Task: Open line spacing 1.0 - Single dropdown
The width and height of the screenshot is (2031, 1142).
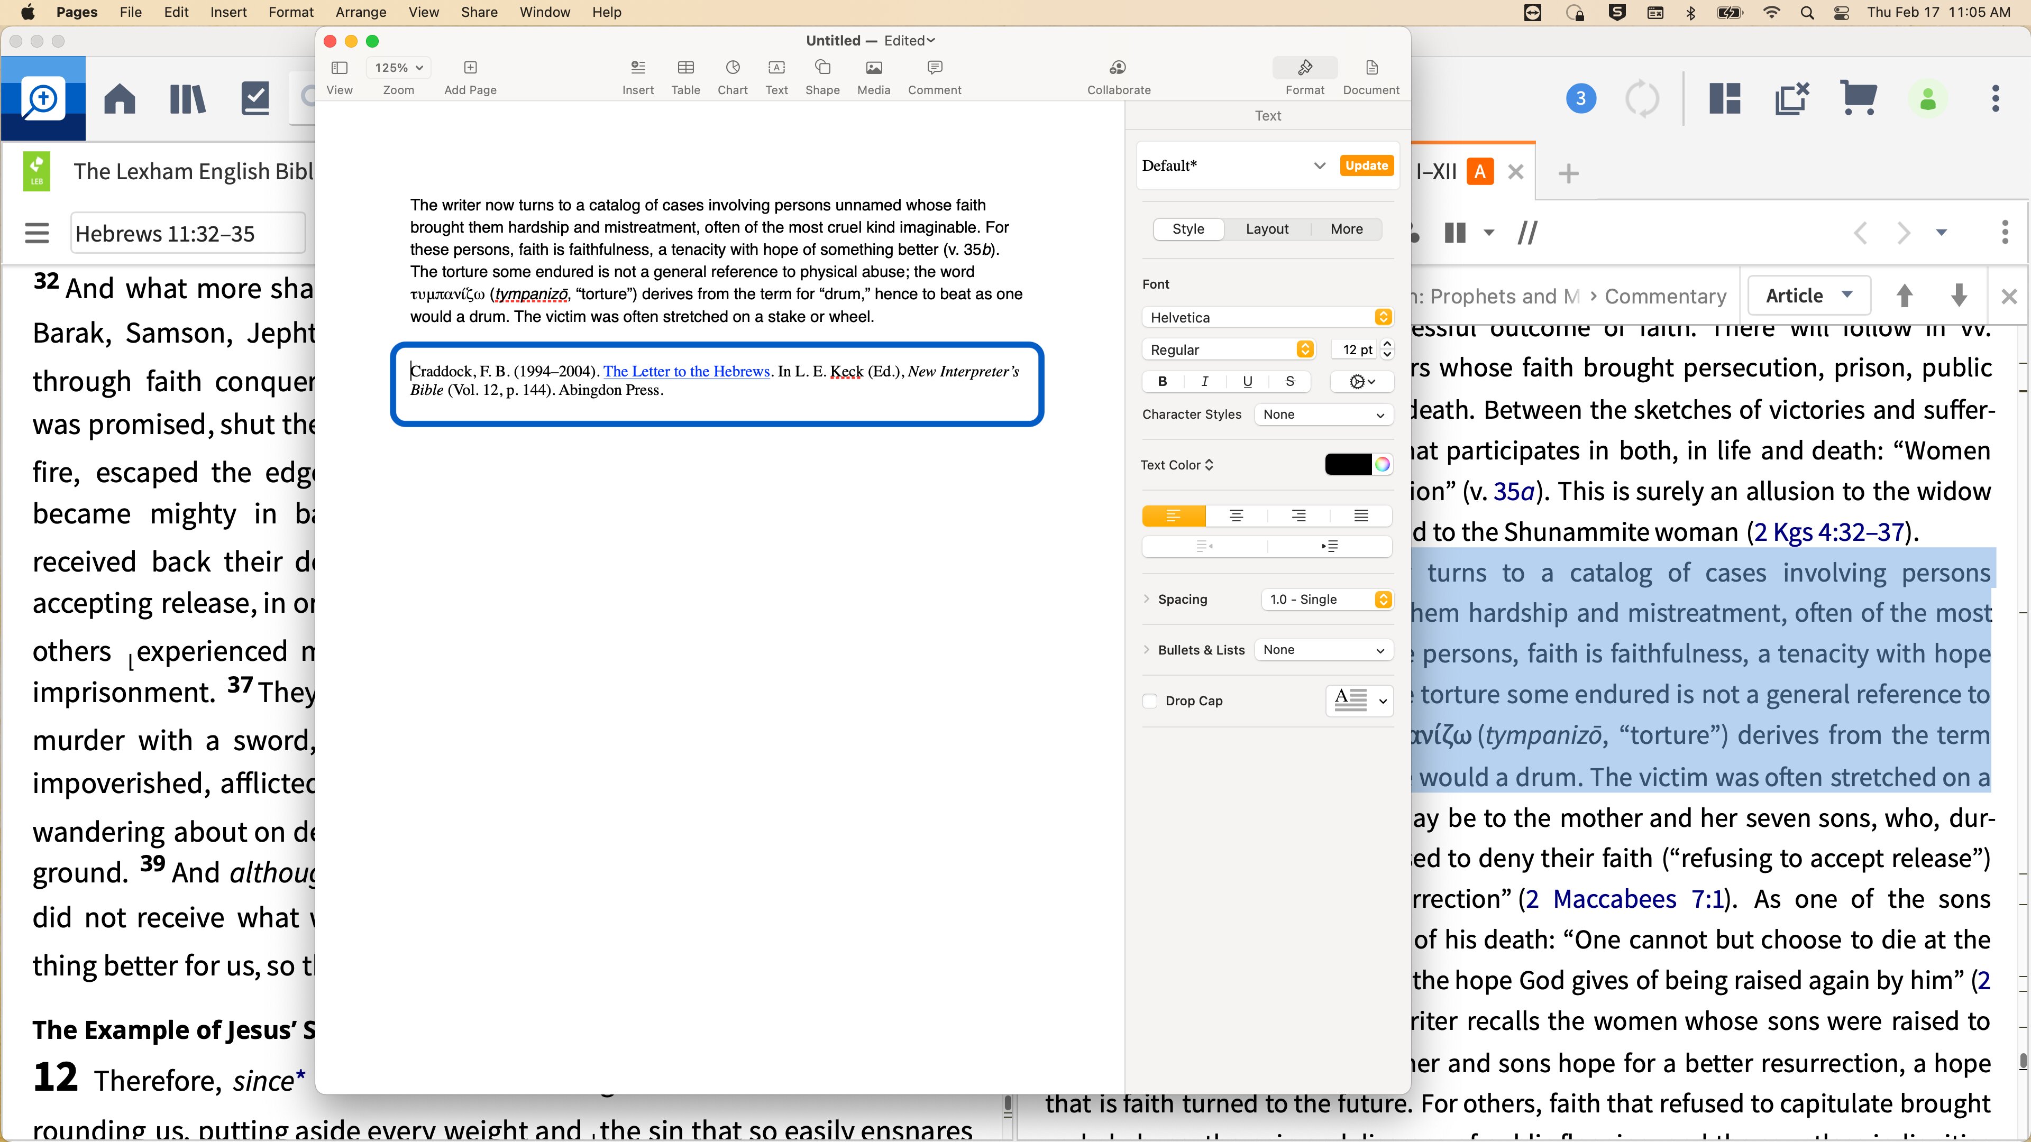Action: pyautogui.click(x=1327, y=600)
